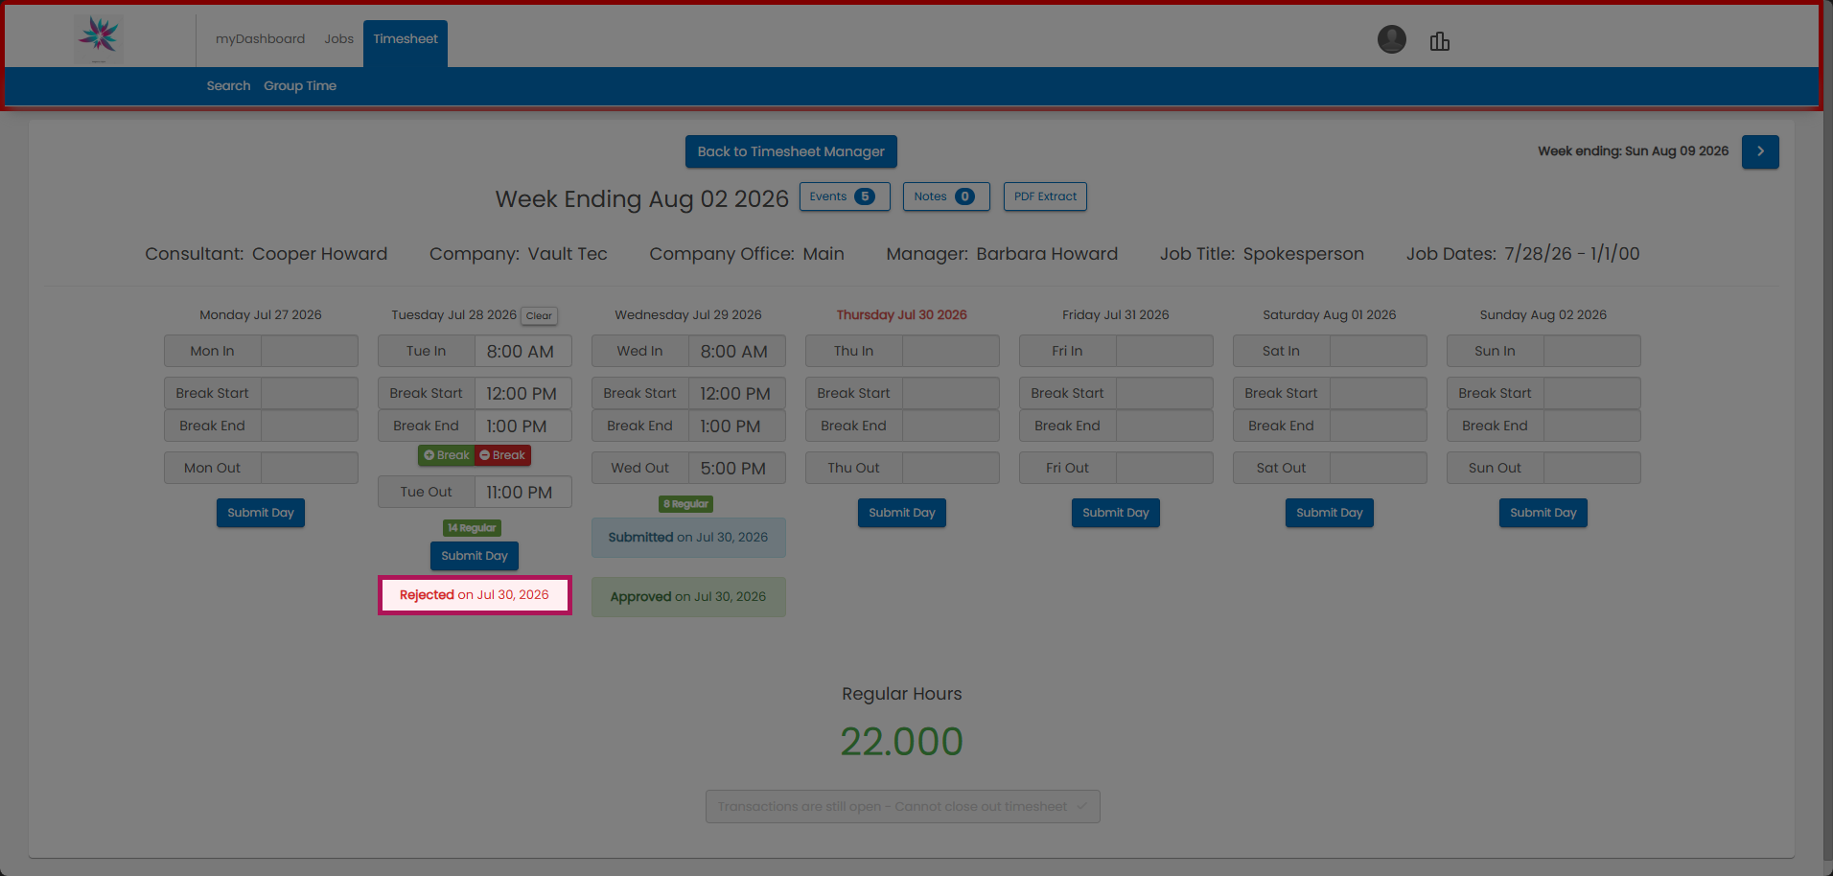Click the 14 Regular hours badge
Screen dimensions: 1833x876
pos(472,528)
